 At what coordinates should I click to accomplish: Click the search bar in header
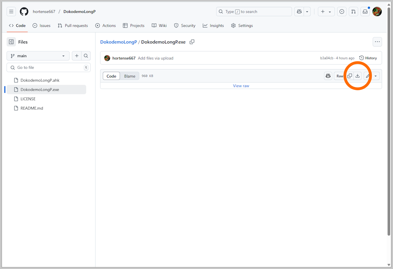(x=254, y=12)
